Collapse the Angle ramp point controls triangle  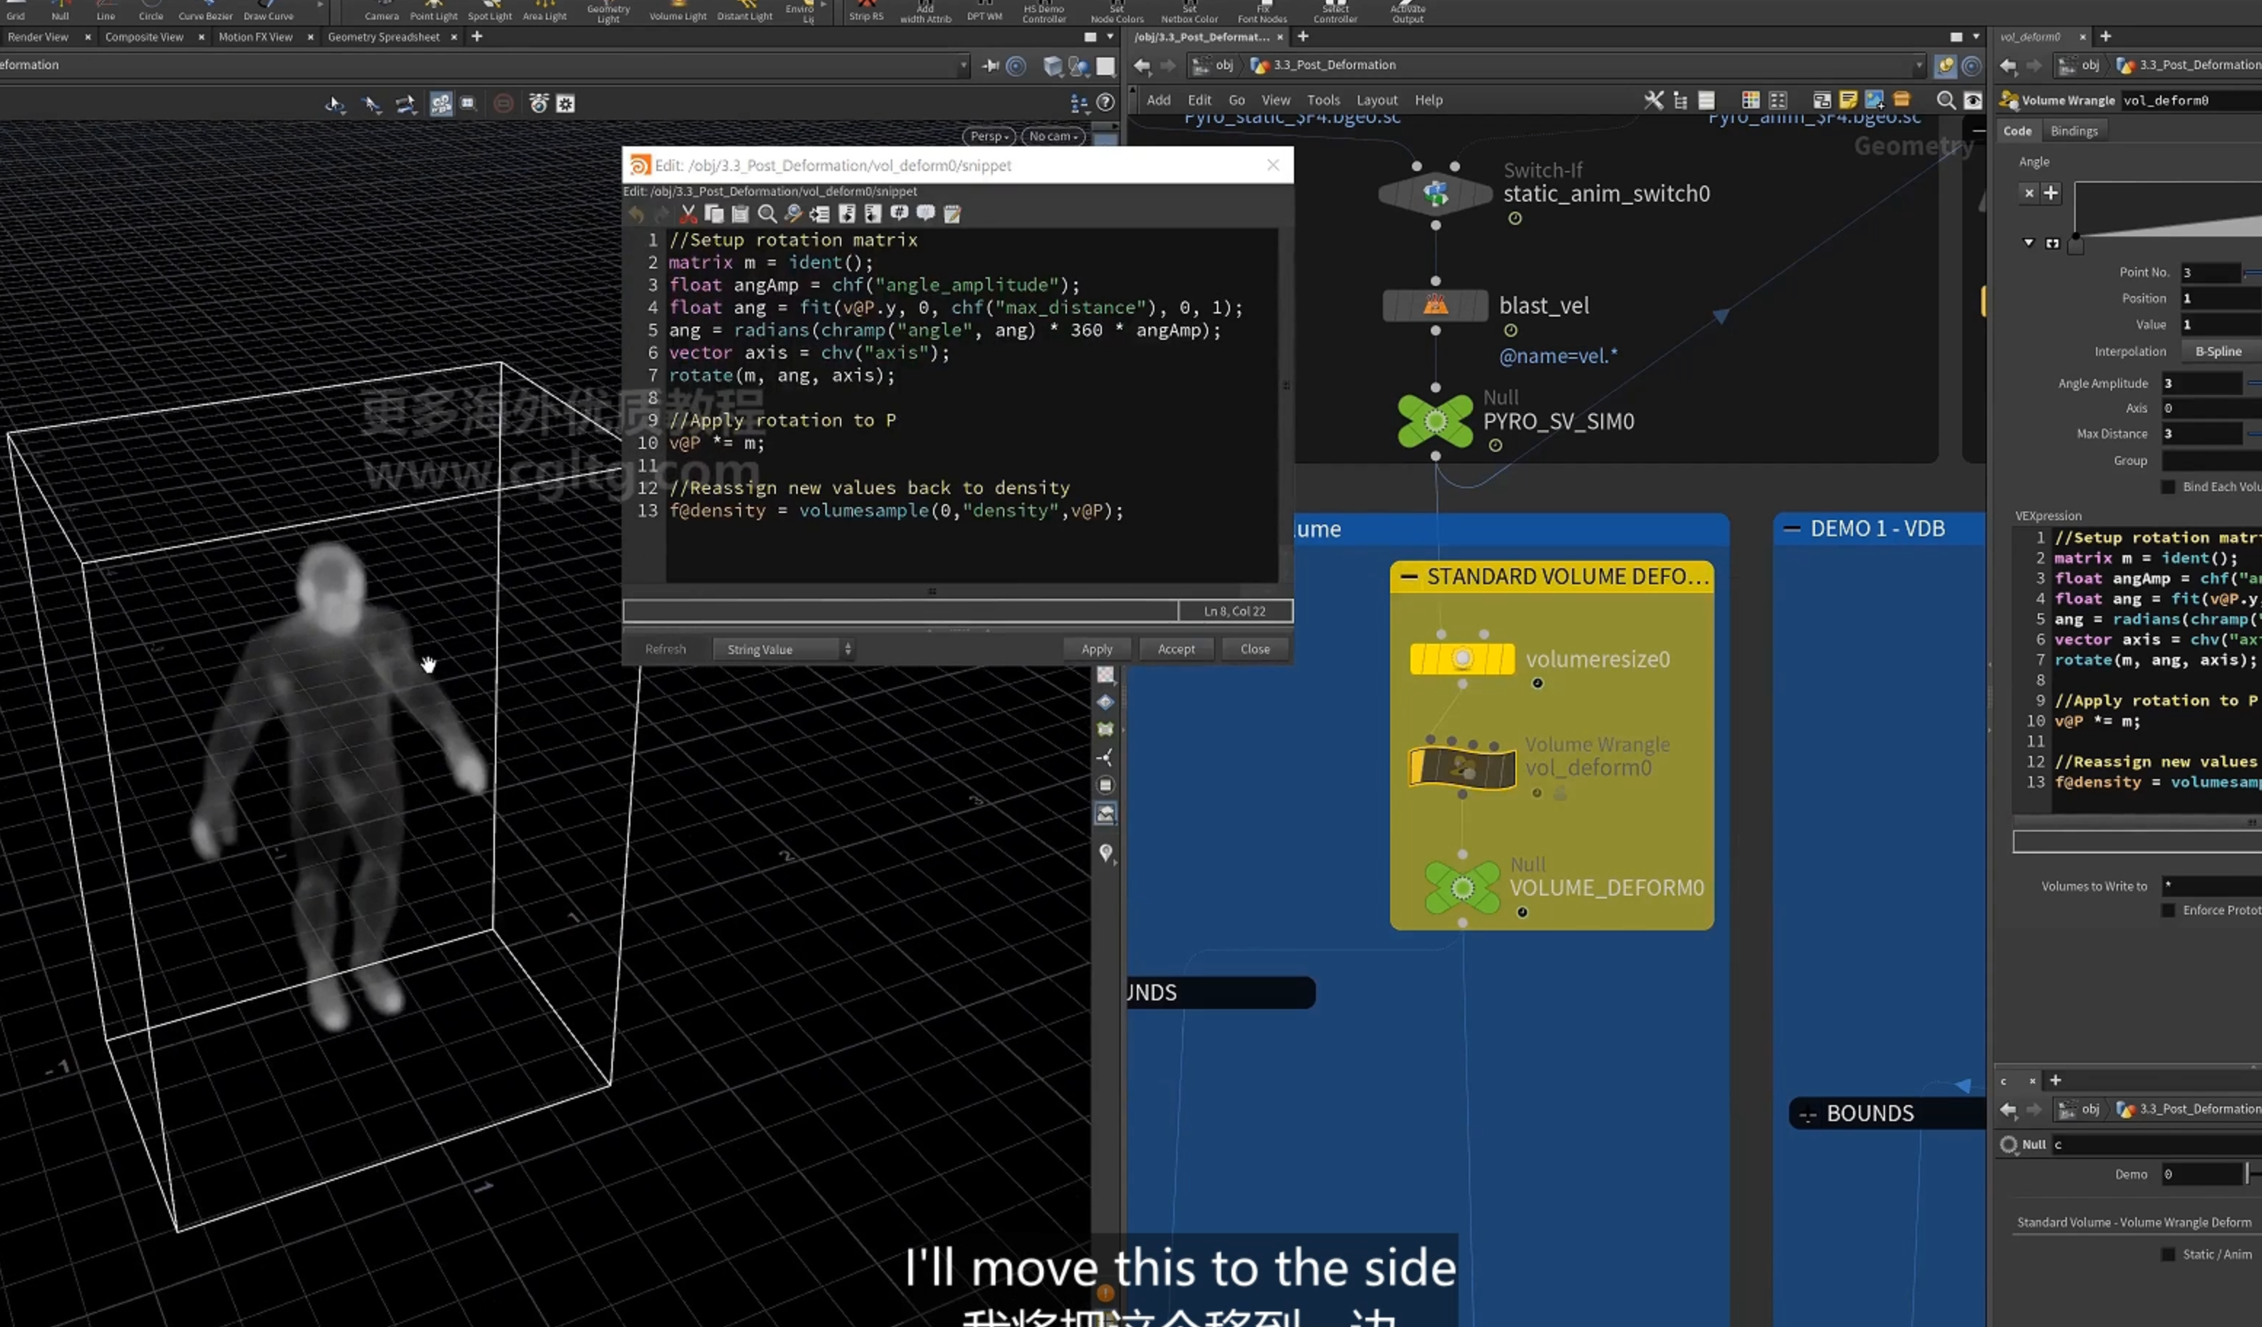(x=2028, y=243)
